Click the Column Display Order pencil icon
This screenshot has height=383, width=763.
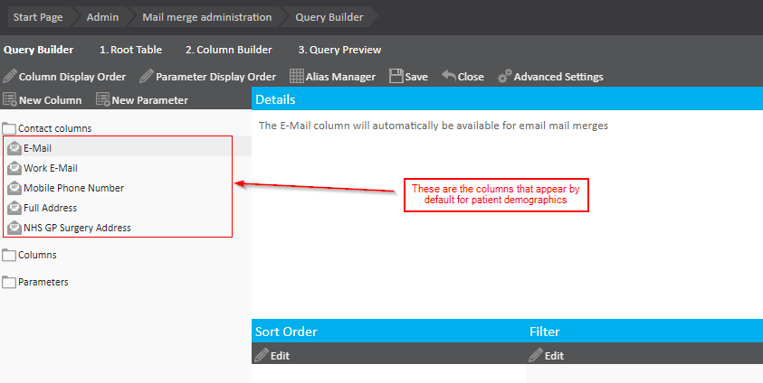pyautogui.click(x=10, y=77)
